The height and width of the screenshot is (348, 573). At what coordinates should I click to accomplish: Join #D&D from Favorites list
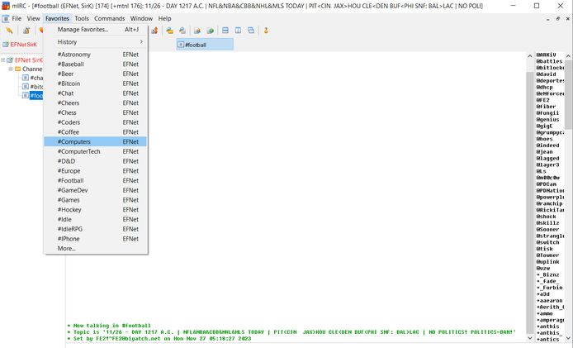click(96, 161)
